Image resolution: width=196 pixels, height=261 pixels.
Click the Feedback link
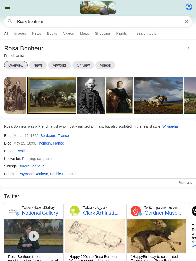click(x=185, y=183)
